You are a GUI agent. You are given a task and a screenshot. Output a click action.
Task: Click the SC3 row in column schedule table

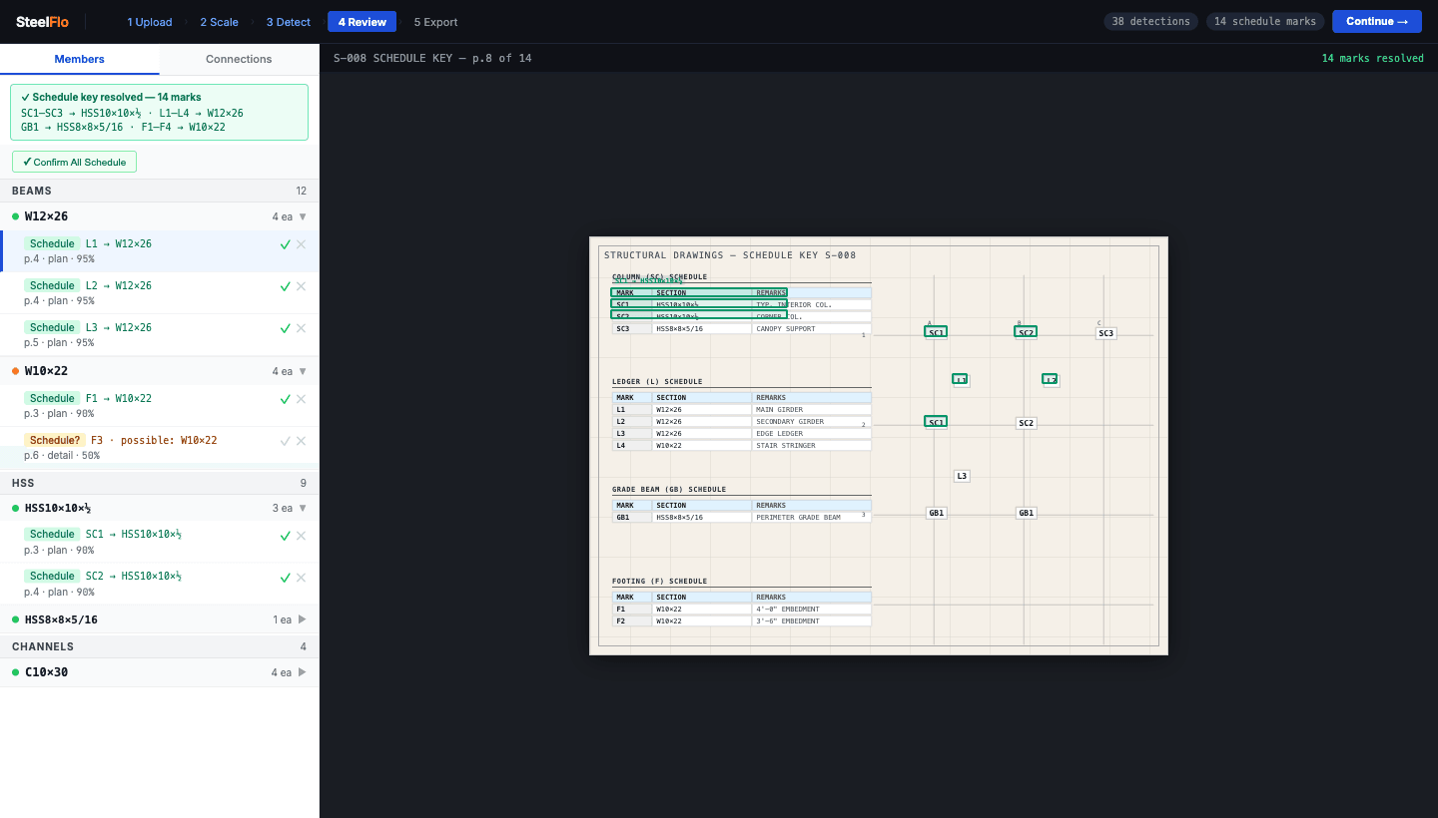(x=742, y=328)
